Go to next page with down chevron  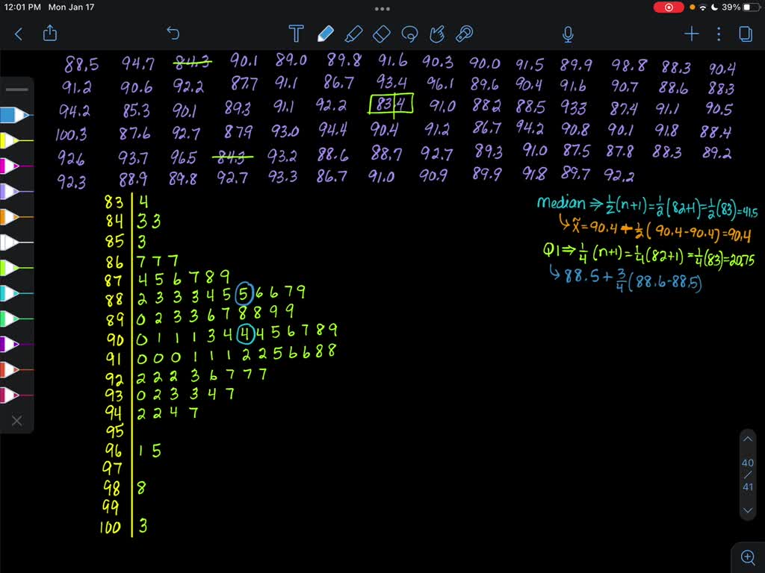(x=748, y=510)
